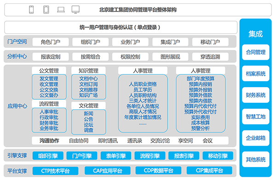
Task: Open 论坛 under 文化管理
Action: coord(88,124)
